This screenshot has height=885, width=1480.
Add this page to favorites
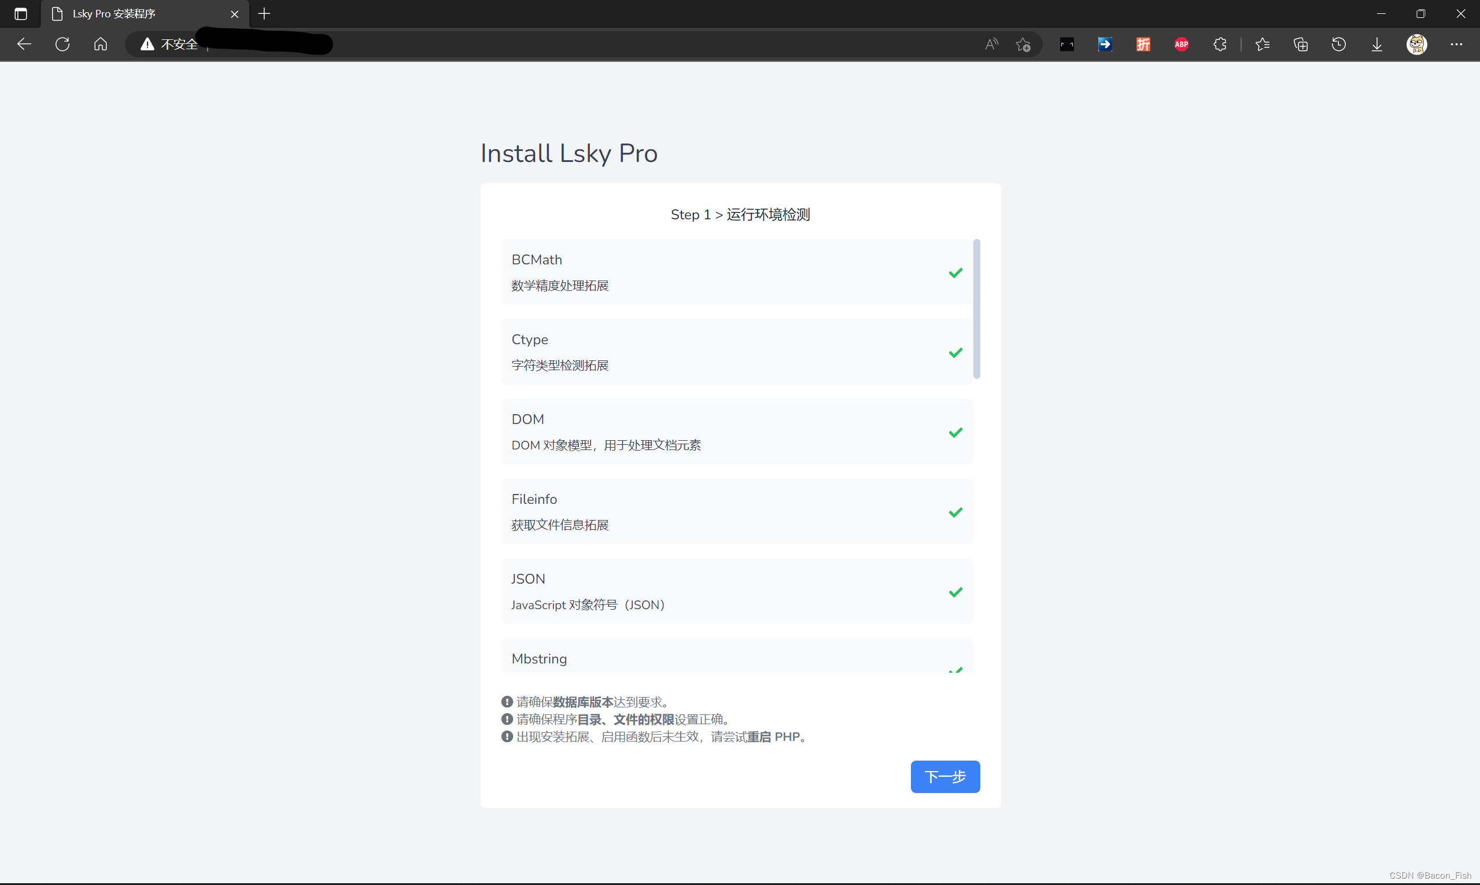coord(1023,44)
